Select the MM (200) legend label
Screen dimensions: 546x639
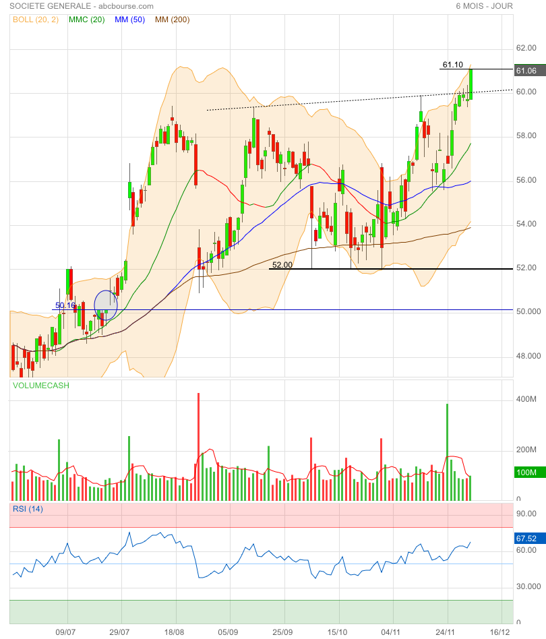pos(173,20)
